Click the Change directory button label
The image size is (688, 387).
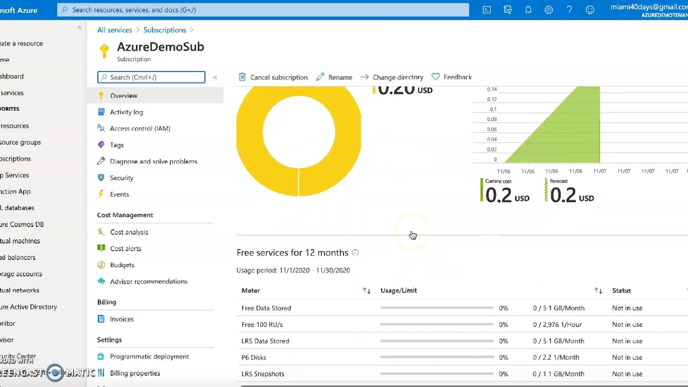pyautogui.click(x=398, y=77)
